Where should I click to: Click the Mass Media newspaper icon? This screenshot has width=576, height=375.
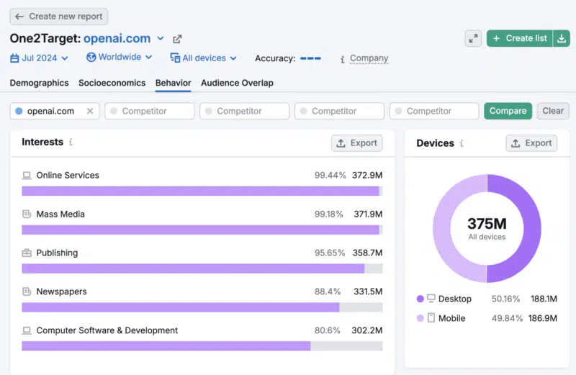click(x=27, y=214)
